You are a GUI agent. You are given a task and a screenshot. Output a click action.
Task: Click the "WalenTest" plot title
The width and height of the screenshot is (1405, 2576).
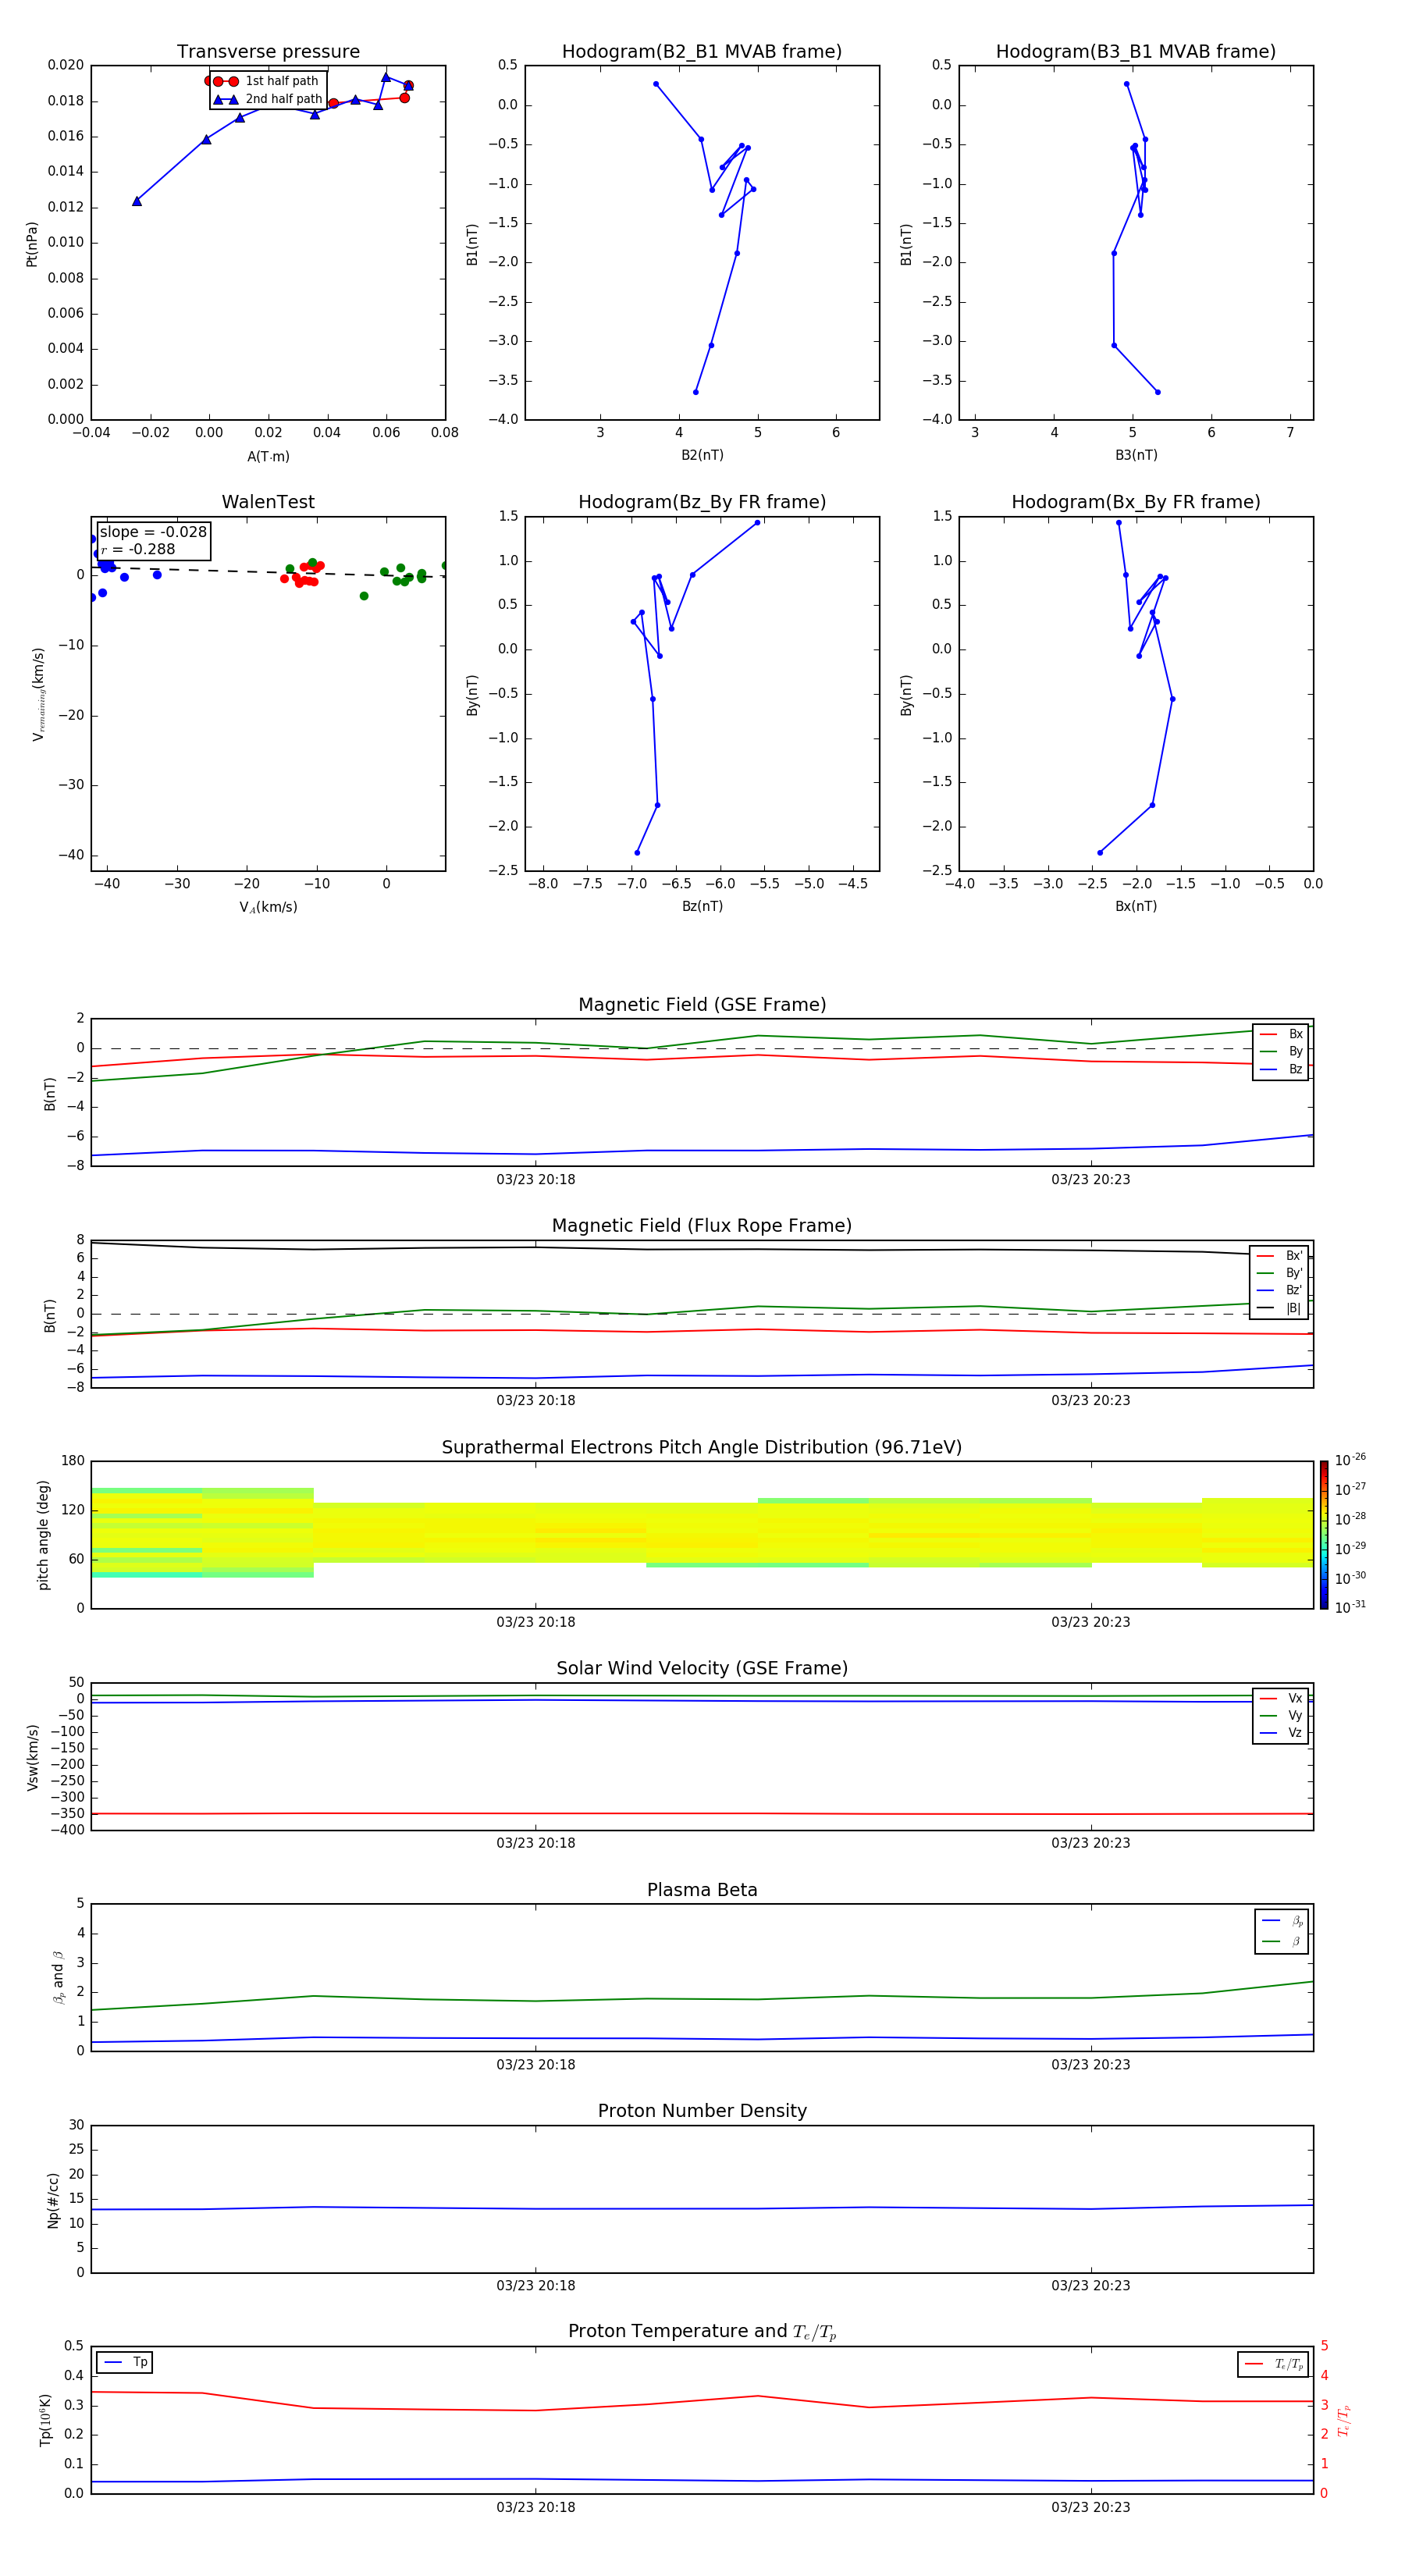click(268, 502)
